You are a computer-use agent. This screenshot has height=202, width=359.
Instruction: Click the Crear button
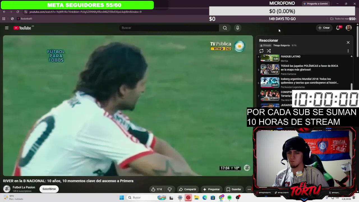(x=324, y=28)
